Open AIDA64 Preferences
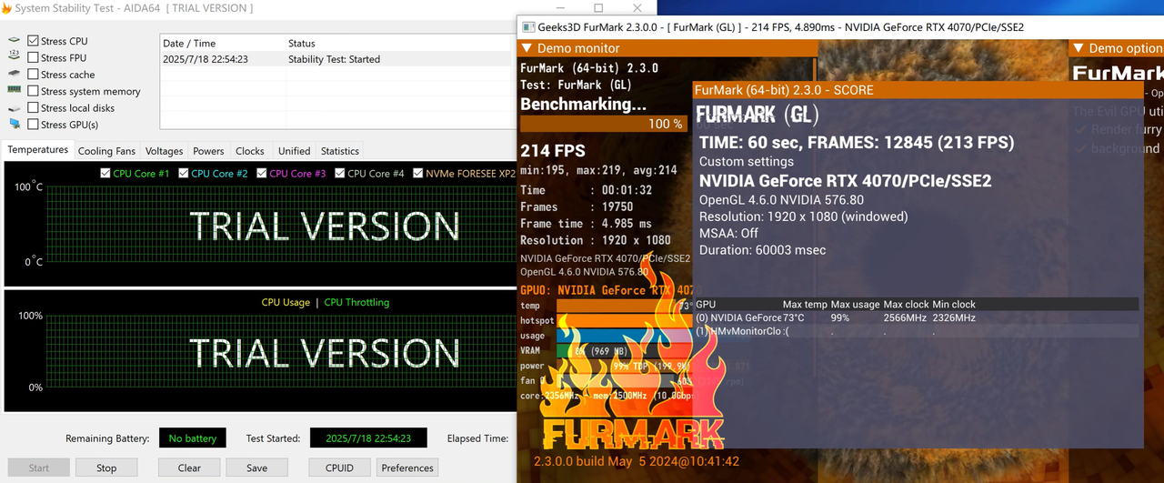This screenshot has height=483, width=1164. click(x=407, y=468)
